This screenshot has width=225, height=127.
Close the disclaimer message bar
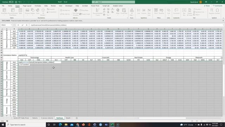tap(223, 21)
